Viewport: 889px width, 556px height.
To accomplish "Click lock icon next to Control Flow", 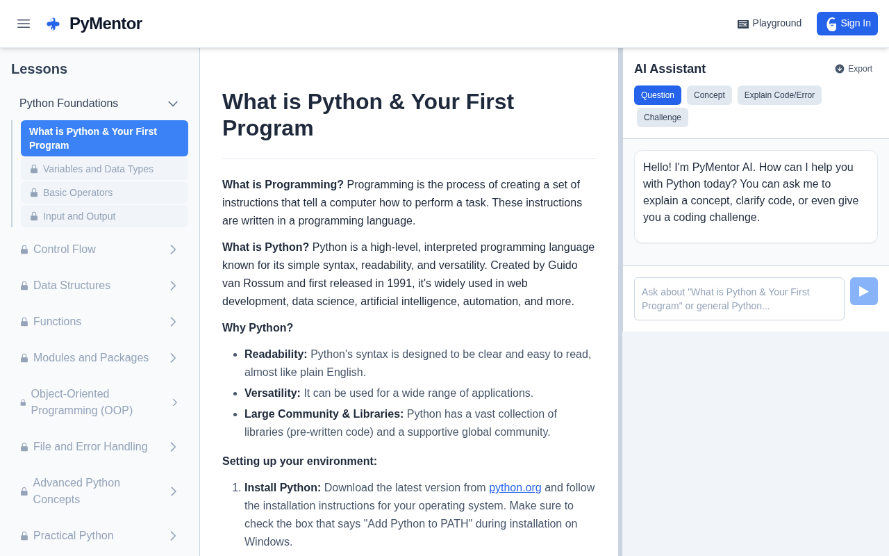I will click(x=24, y=250).
